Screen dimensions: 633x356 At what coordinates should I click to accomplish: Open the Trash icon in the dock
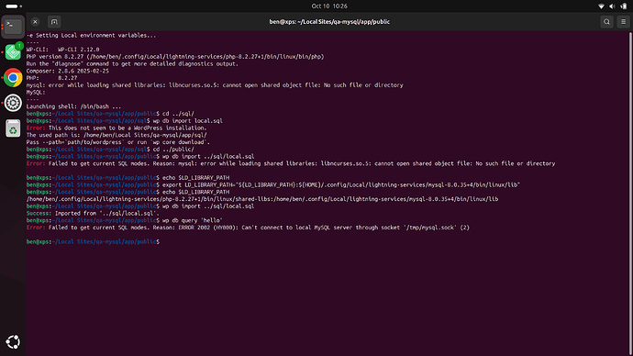click(13, 128)
